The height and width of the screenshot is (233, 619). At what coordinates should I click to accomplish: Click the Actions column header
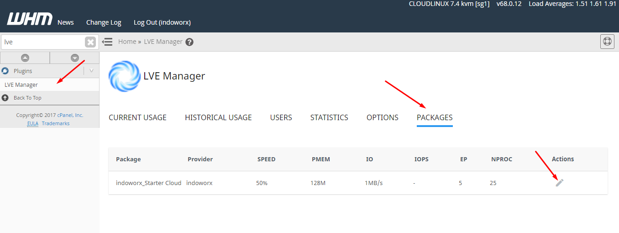(562, 159)
